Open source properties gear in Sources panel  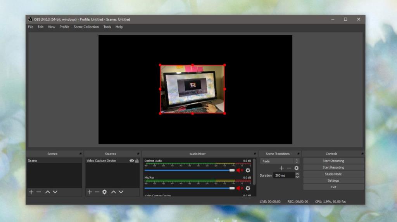point(104,192)
